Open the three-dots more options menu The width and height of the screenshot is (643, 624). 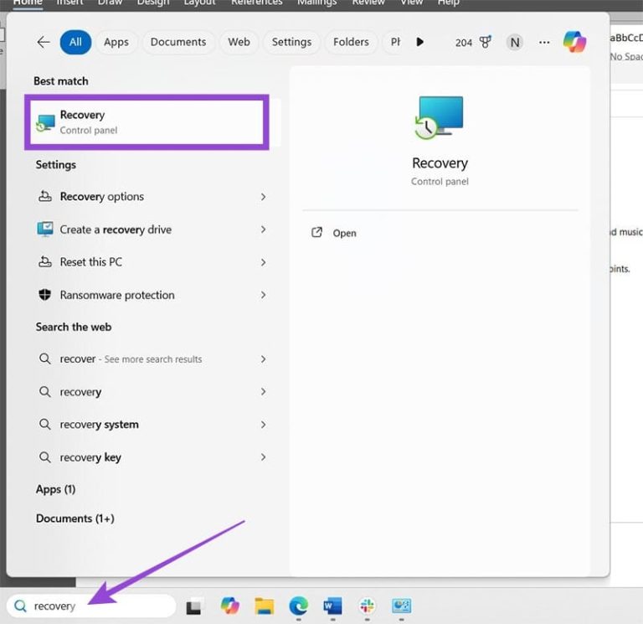[x=544, y=42]
